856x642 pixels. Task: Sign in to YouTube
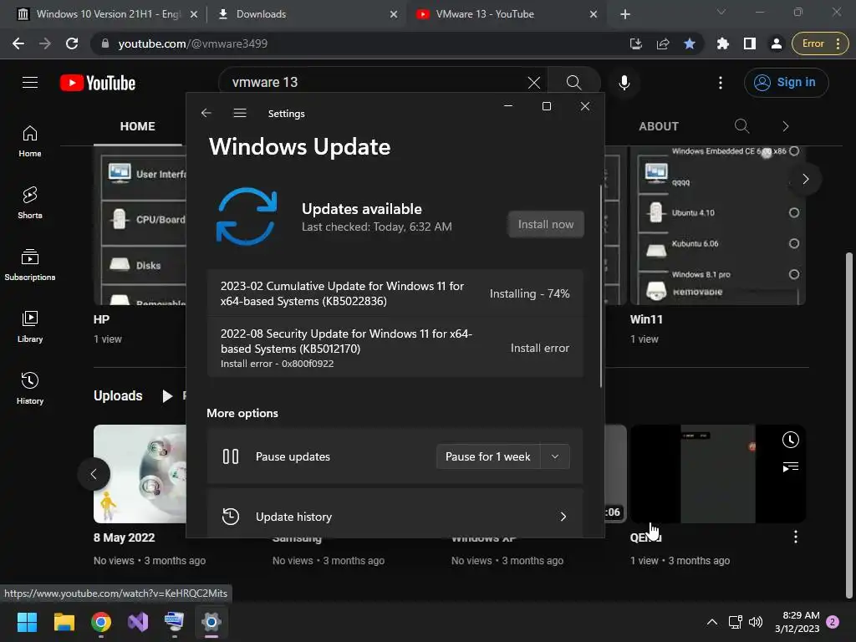(786, 83)
